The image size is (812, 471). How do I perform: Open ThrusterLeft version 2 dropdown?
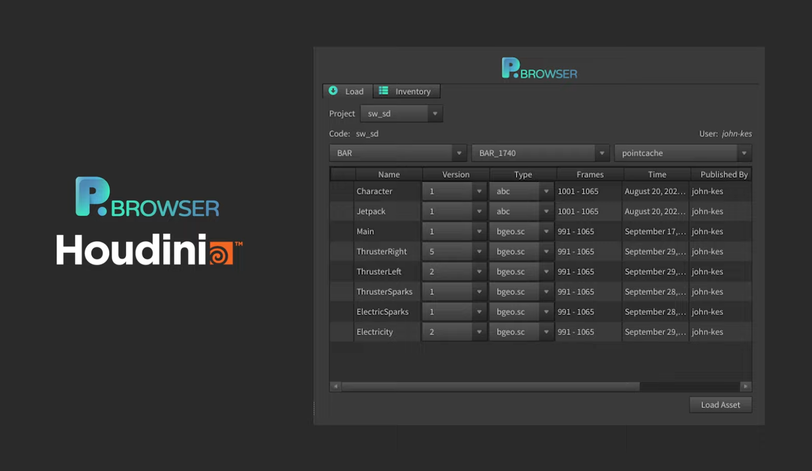point(454,272)
